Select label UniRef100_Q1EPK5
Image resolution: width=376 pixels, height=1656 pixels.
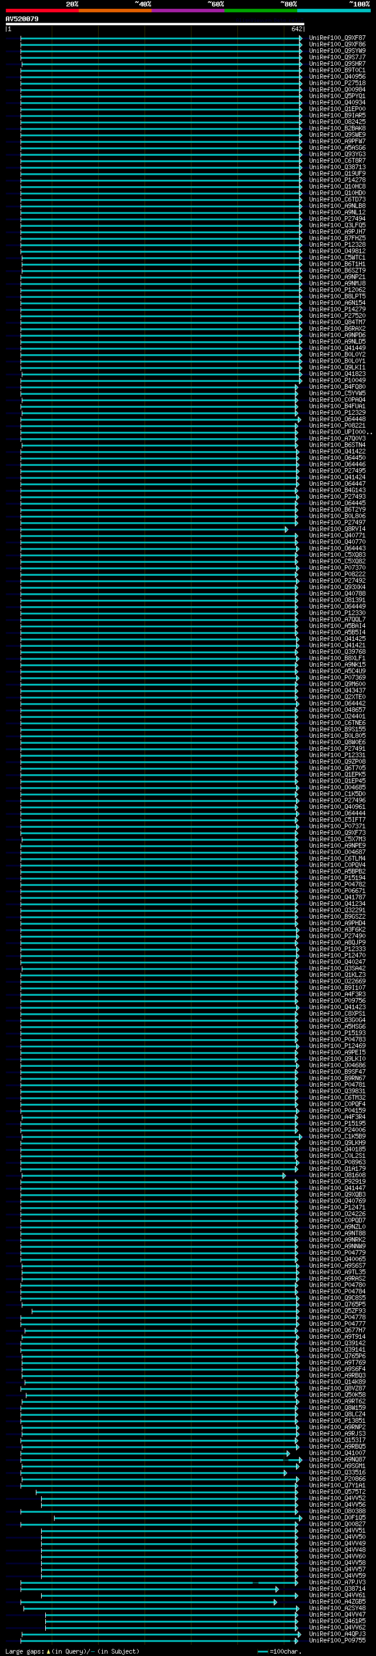point(337,774)
